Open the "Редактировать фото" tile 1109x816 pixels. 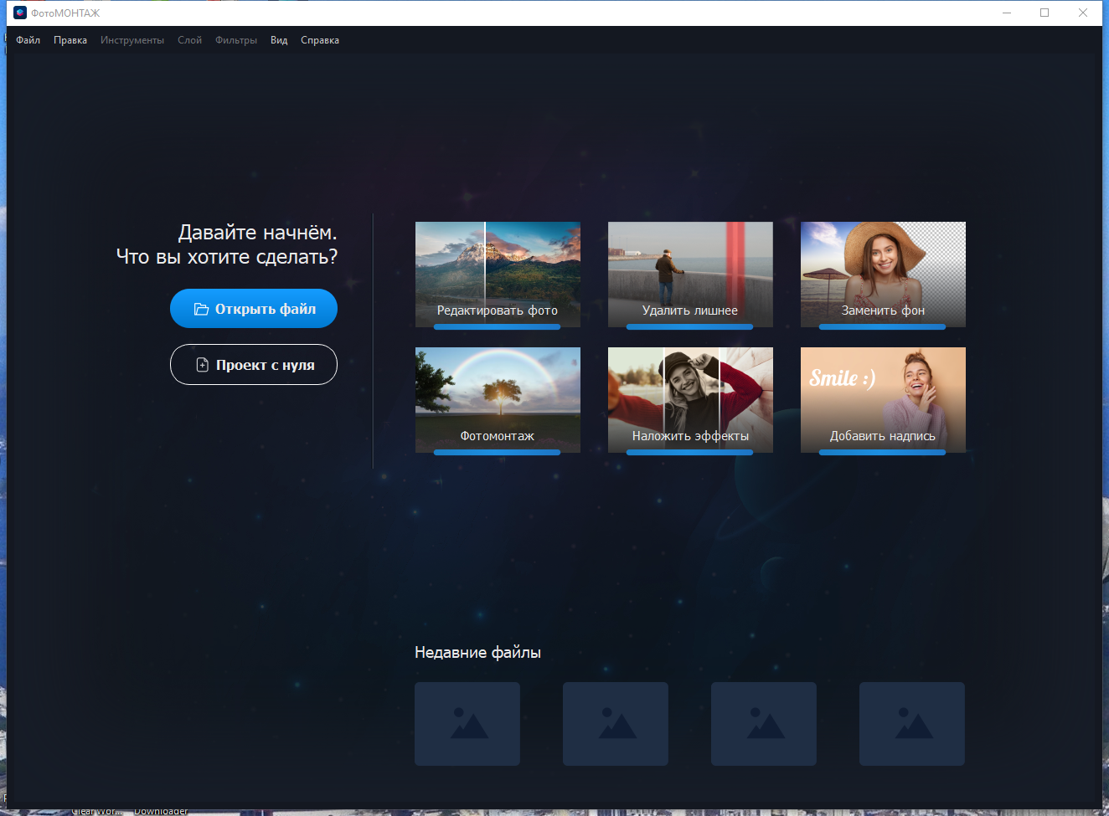(x=498, y=275)
